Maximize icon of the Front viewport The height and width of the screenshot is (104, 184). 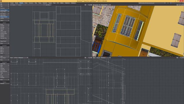[x=91, y=58]
